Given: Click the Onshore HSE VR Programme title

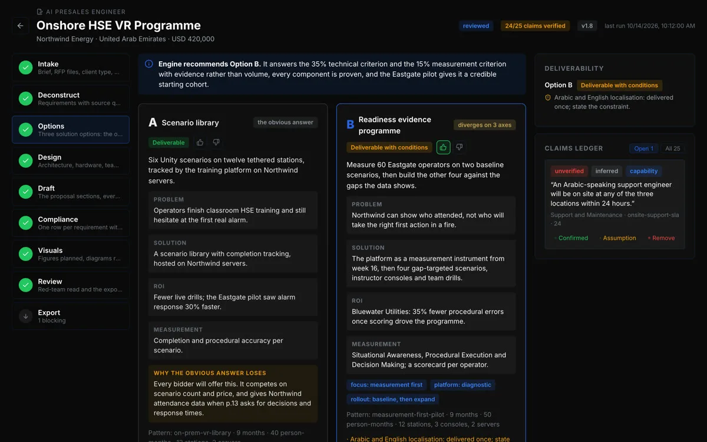Looking at the screenshot, I should (118, 25).
